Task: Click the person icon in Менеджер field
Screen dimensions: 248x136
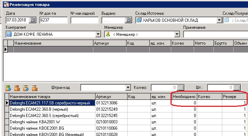Action: [108, 34]
